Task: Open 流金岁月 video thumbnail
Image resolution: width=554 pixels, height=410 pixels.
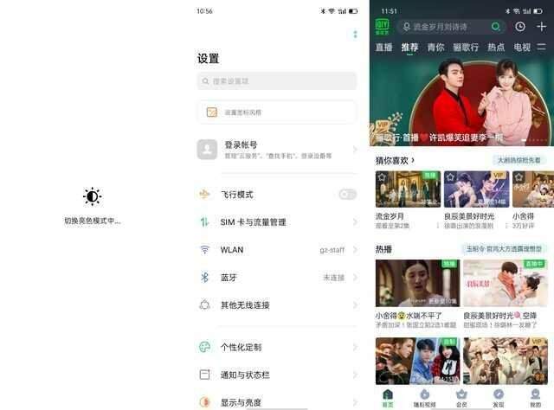Action: [x=408, y=189]
